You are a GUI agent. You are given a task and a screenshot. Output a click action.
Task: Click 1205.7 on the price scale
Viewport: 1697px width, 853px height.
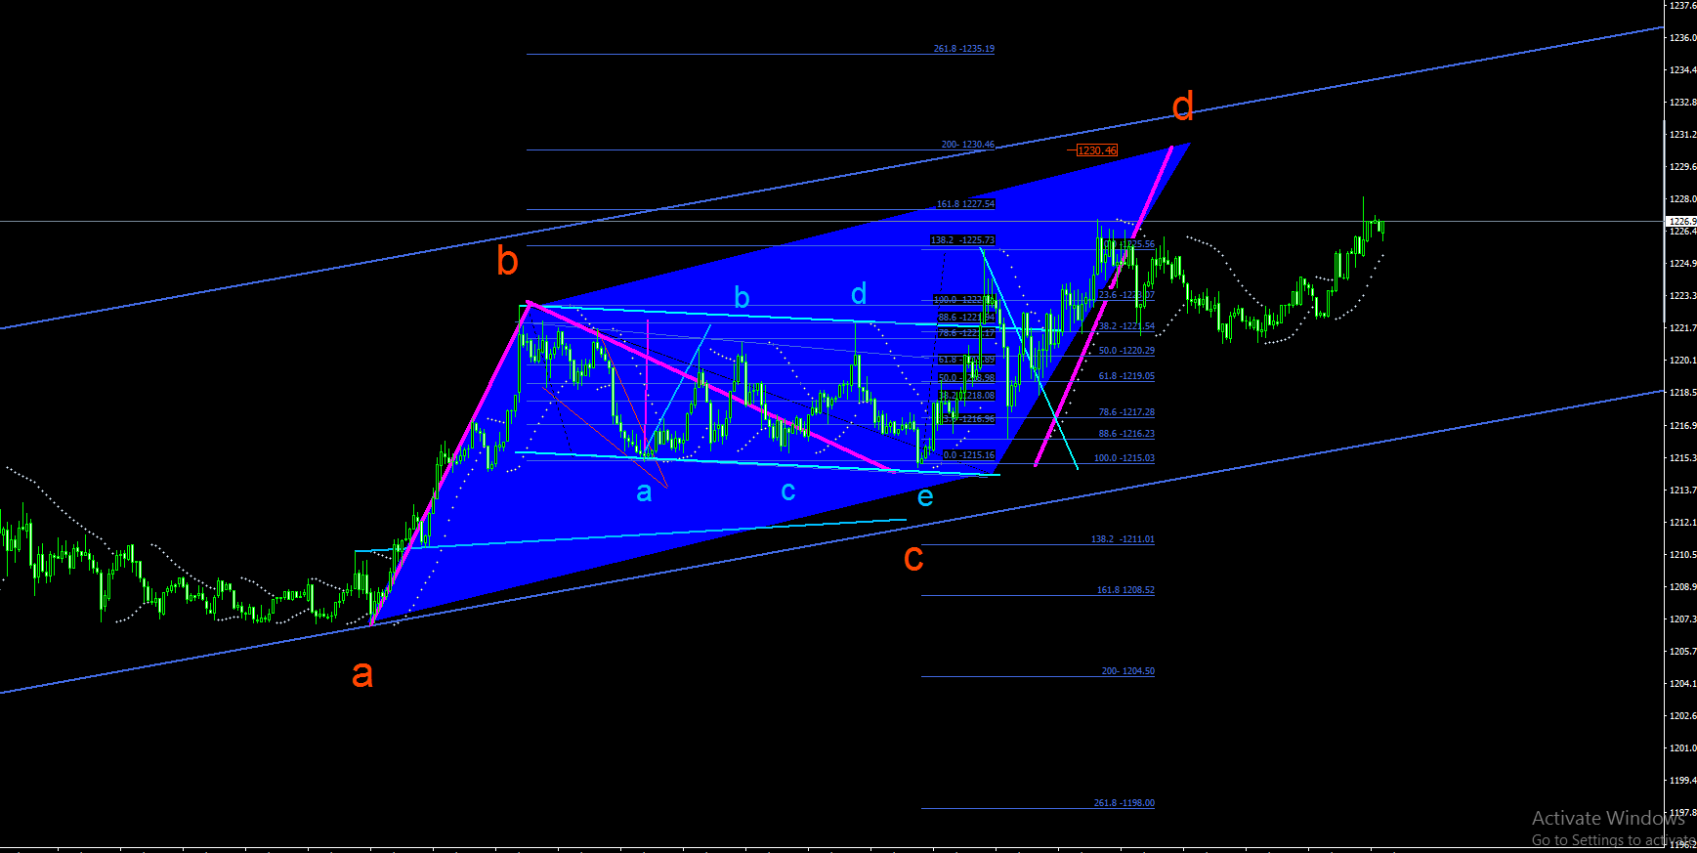click(1682, 652)
